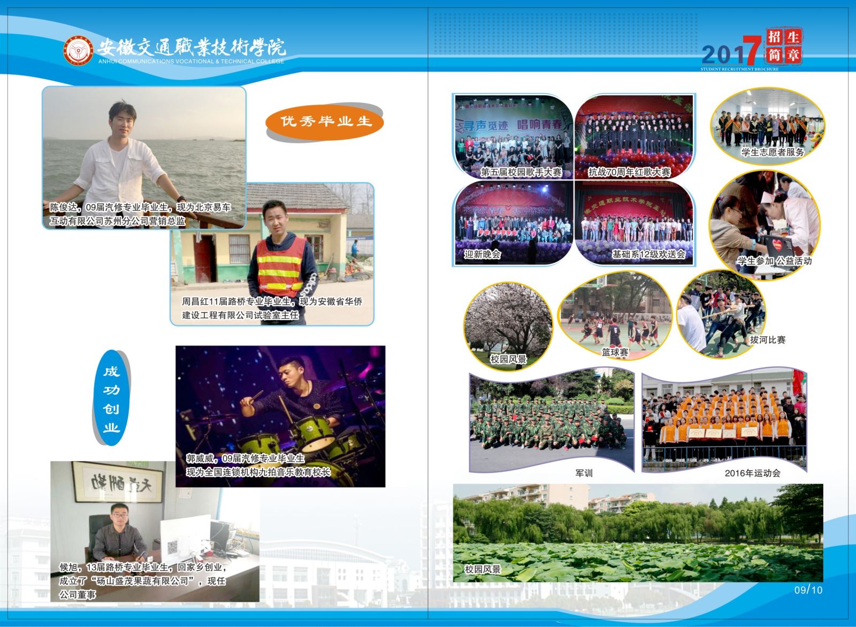Image resolution: width=856 pixels, height=627 pixels.
Task: Open the 第五届校园歌手大赛 photo
Action: click(513, 137)
